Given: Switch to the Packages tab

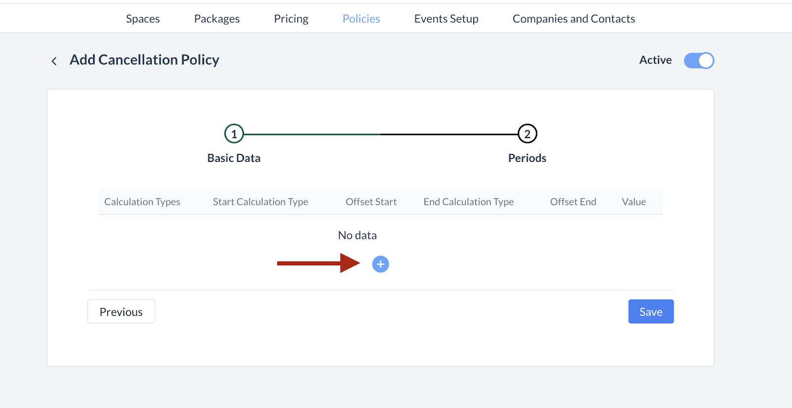Looking at the screenshot, I should coord(217,19).
